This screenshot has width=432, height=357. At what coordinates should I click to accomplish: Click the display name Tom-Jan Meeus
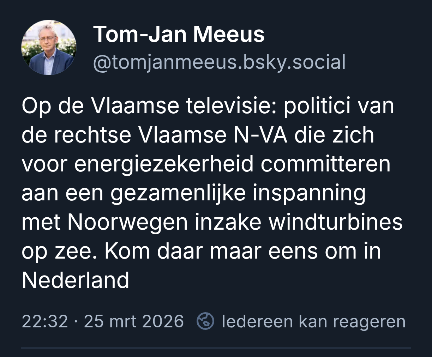tap(179, 34)
